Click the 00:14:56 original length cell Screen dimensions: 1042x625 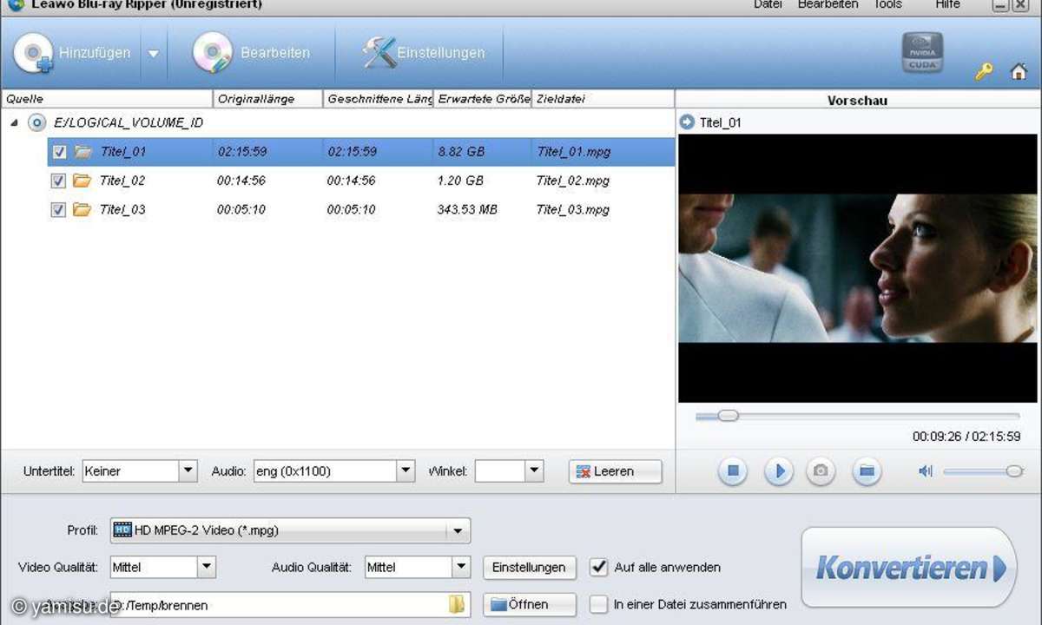click(x=241, y=181)
